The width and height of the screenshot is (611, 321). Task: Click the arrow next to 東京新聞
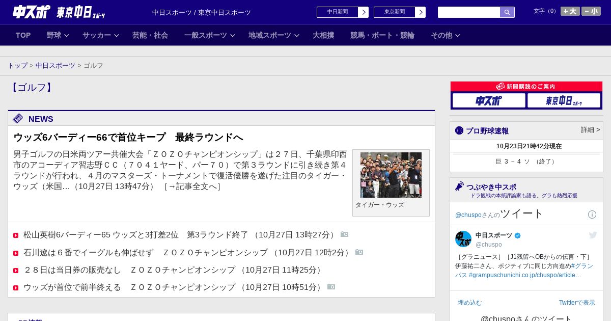[x=421, y=12]
